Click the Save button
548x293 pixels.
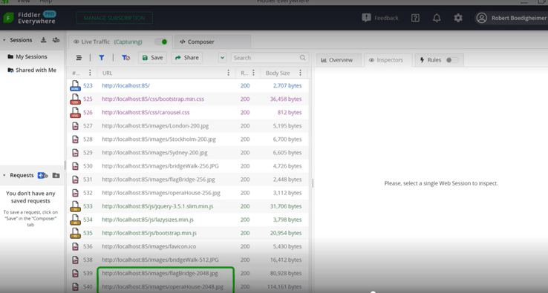152,58
